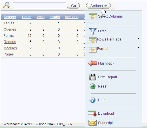Click the Go button
The width and height of the screenshot is (147, 128).
pos(73,6)
